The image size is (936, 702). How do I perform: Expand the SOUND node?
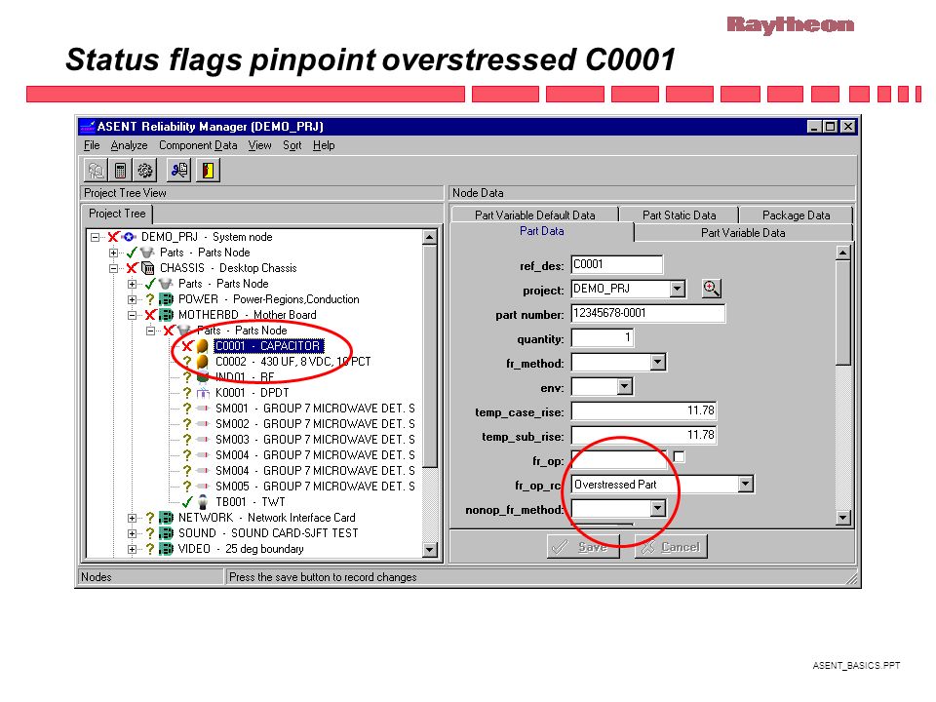tap(132, 533)
